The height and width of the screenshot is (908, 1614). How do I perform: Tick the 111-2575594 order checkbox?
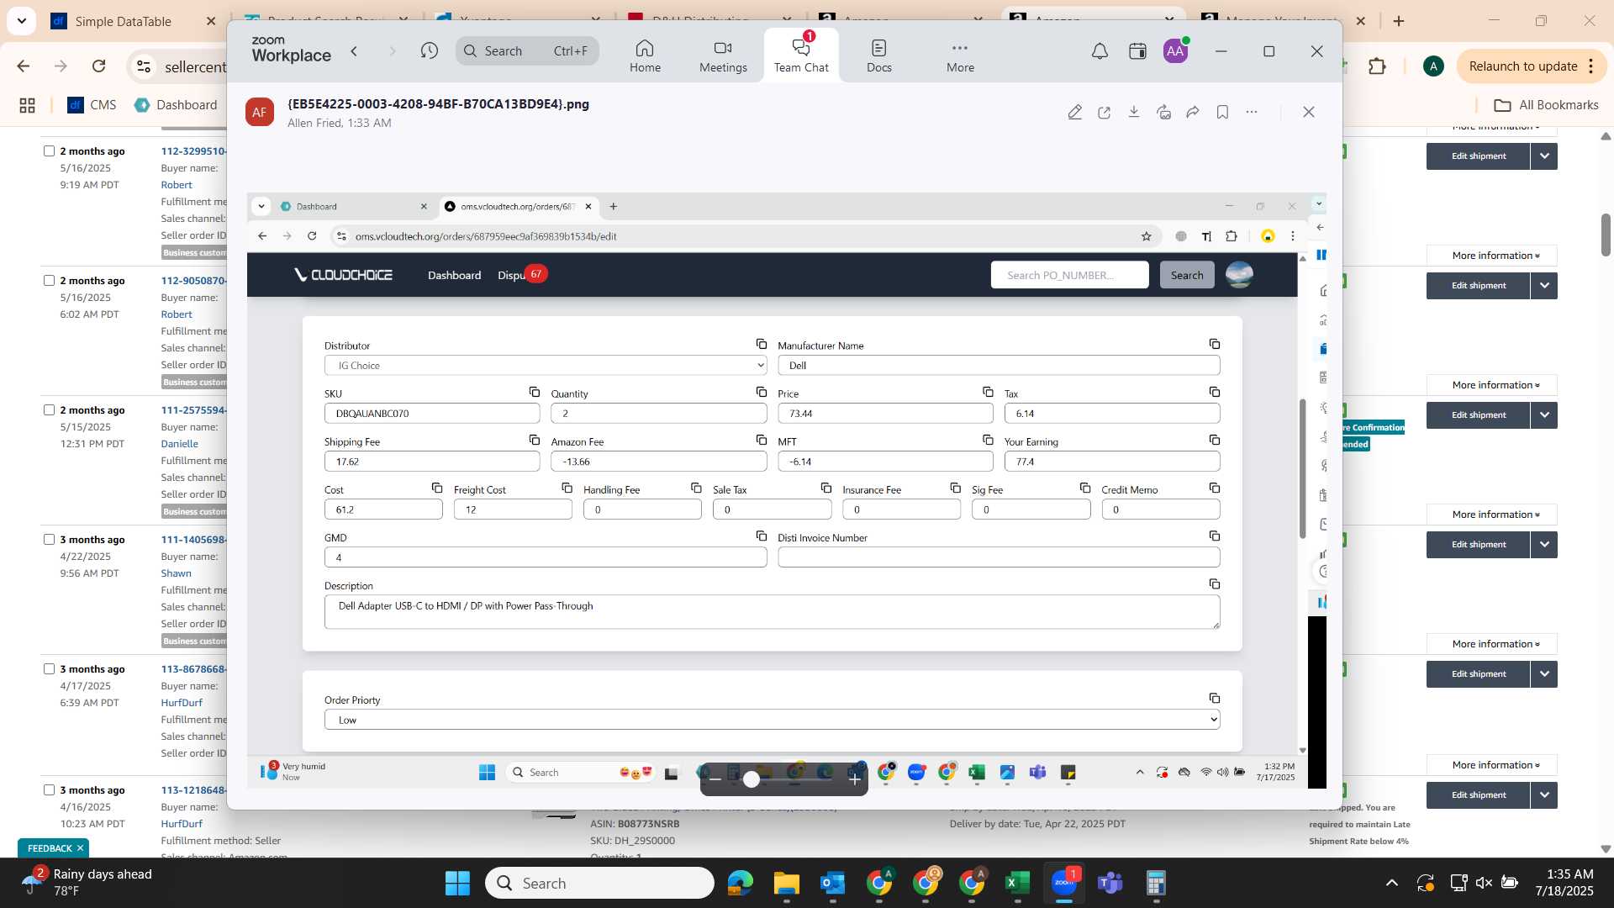49,410
